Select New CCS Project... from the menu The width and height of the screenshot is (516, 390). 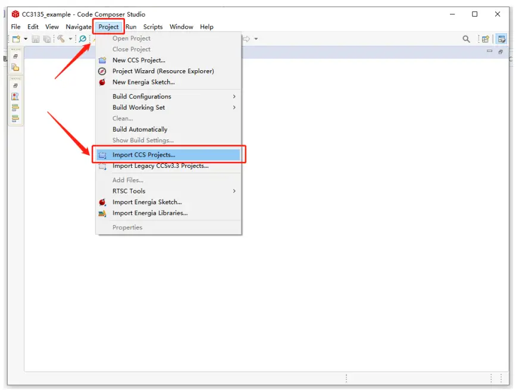(168, 60)
